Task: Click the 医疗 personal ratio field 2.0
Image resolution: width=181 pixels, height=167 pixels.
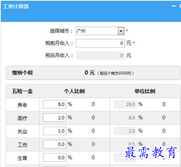Action: (x=55, y=118)
